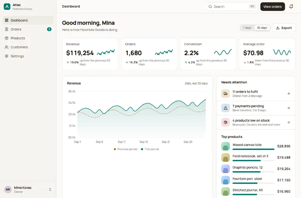The height and width of the screenshot is (198, 301).
Task: Click the warning triangle icon for payments pending
Action: (225, 108)
